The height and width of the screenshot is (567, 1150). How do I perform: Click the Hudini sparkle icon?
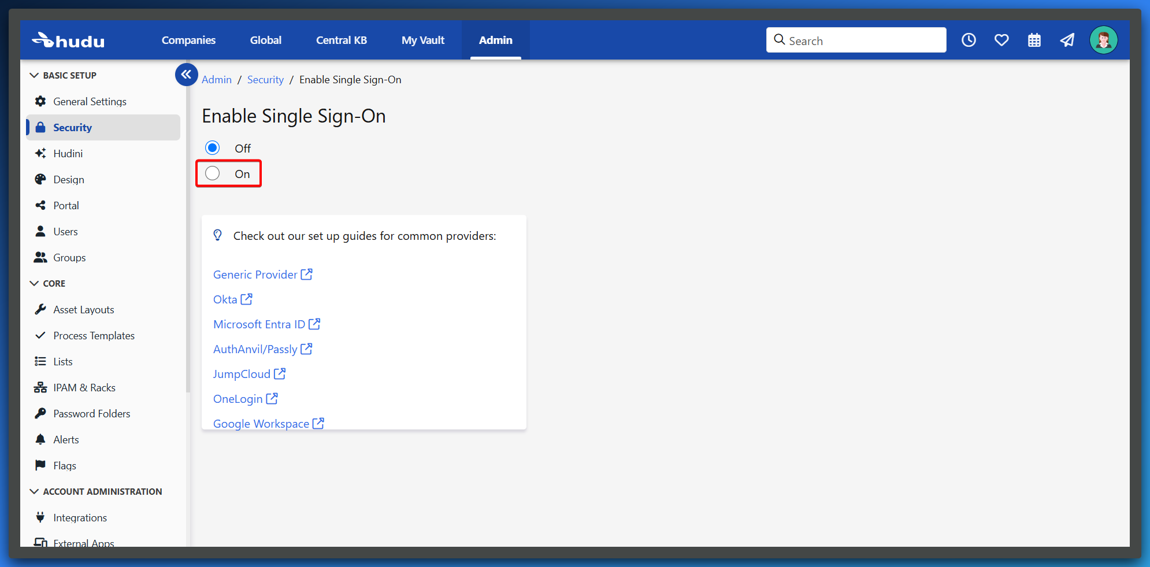tap(40, 153)
